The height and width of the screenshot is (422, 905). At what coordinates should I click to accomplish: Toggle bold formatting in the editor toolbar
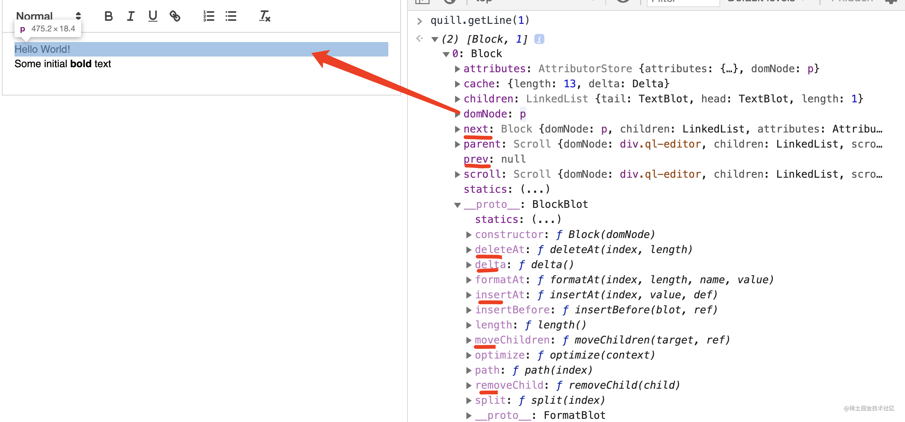[x=108, y=16]
